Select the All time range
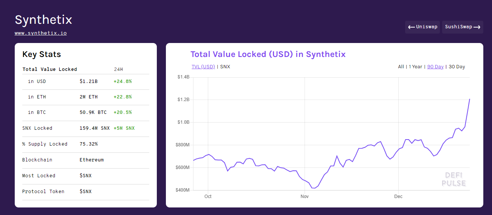 [x=401, y=67]
